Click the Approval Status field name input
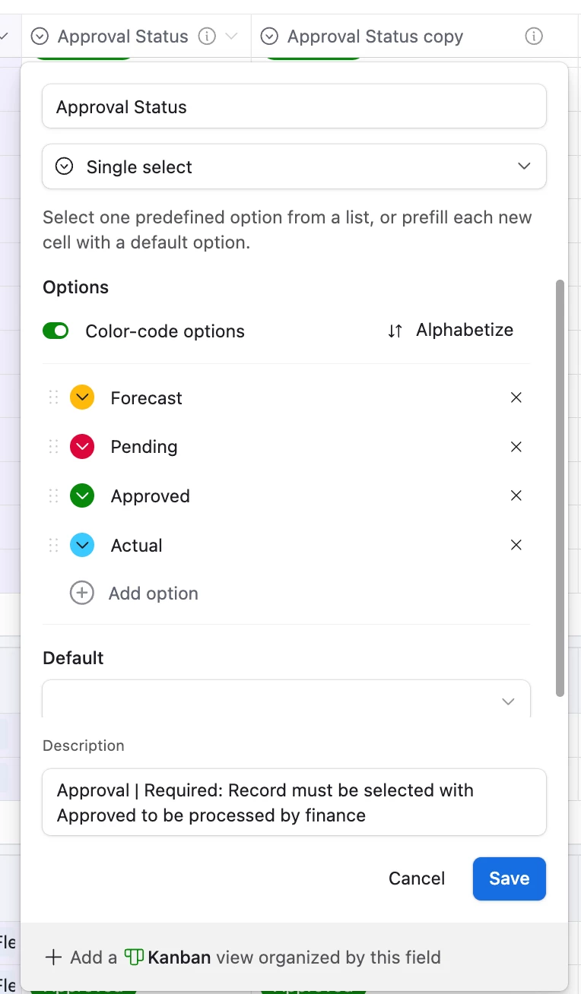Viewport: 581px width, 994px height. [x=294, y=106]
